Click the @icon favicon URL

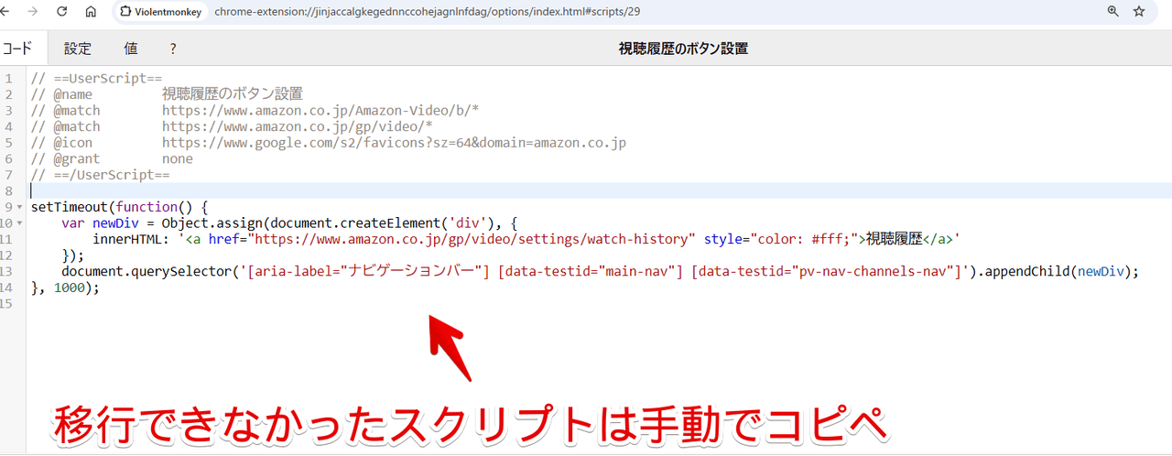pos(395,143)
